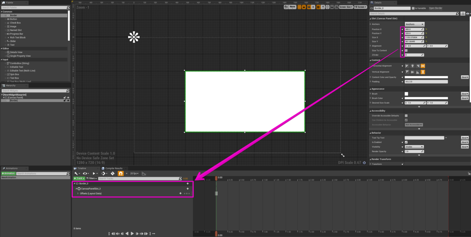This screenshot has height=237, width=471.
Task: Click the green +Animation button
Action: 8,173
